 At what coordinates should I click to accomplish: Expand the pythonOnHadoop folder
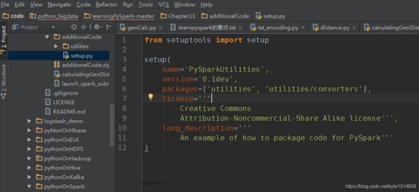click(x=29, y=158)
